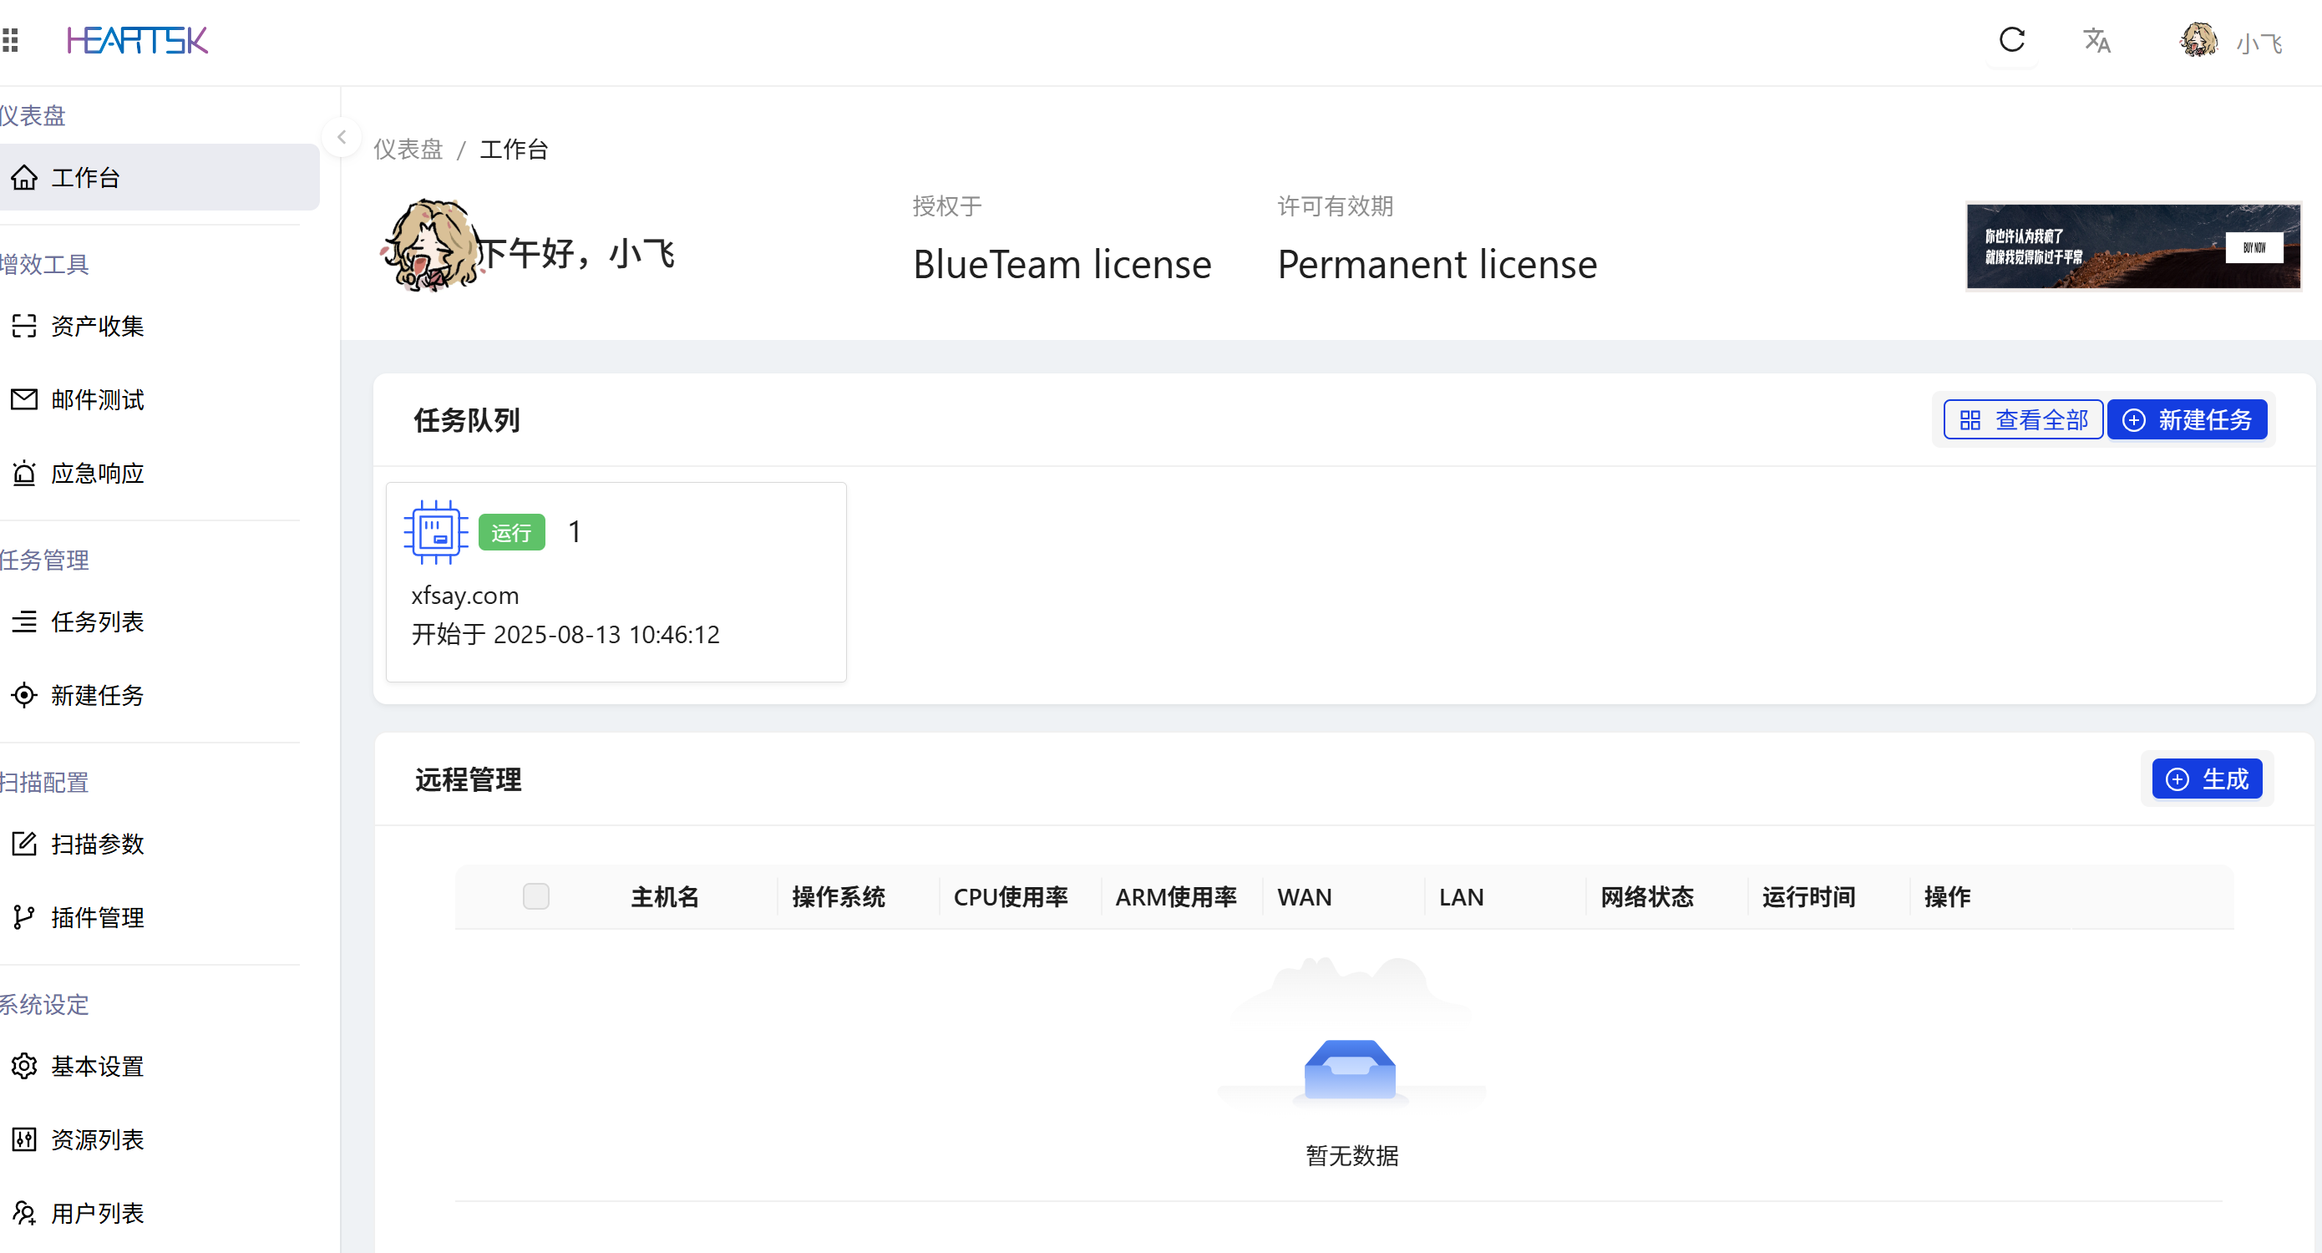The width and height of the screenshot is (2322, 1253).
Task: Click the 基本设置 gear icon
Action: [24, 1066]
